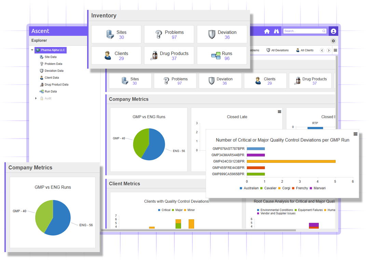
Task: Click the Run Data icon in Explorer
Action: [42, 92]
